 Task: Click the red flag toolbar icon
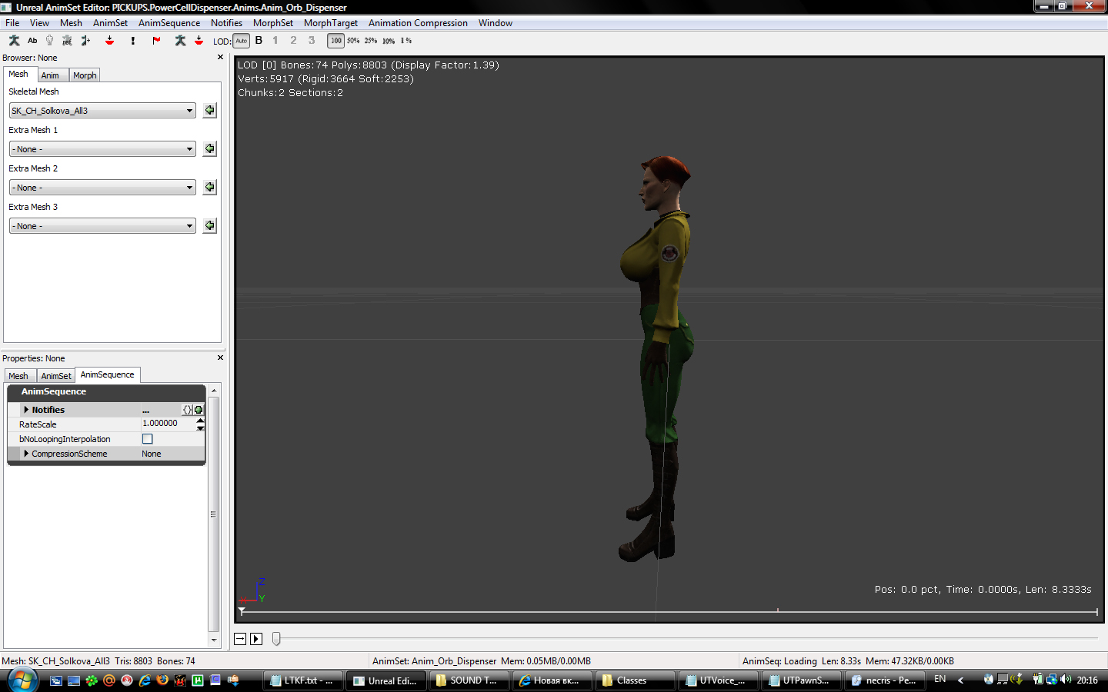(156, 41)
